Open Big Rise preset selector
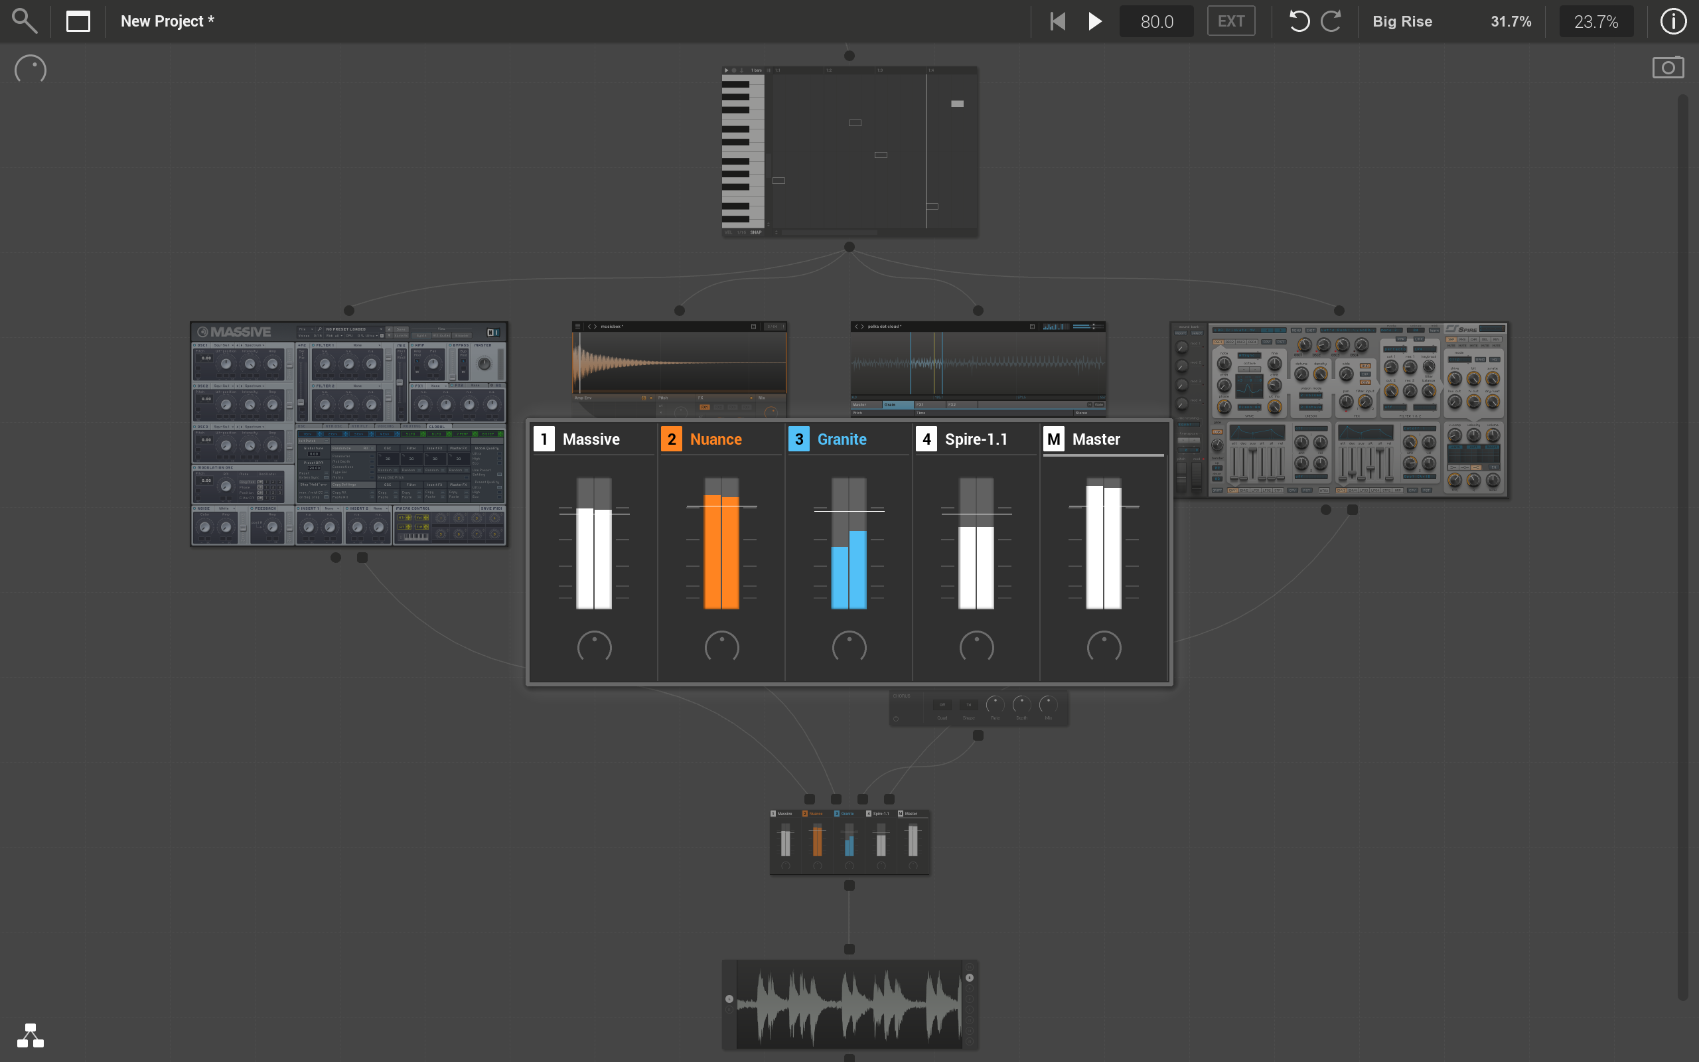This screenshot has width=1699, height=1062. 1402,21
